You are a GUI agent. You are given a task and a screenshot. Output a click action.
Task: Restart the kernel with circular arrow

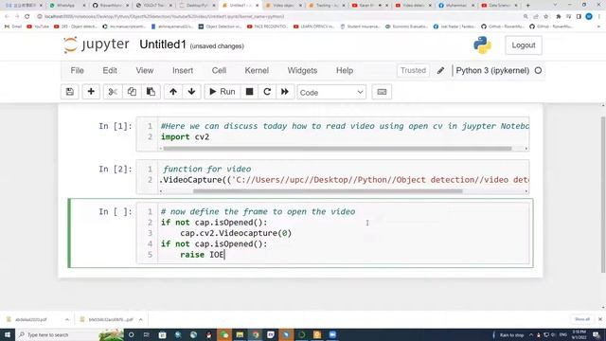point(267,92)
